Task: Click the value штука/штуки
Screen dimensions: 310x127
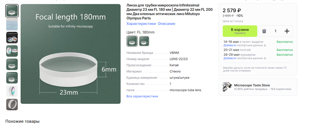Action: click(x=179, y=78)
